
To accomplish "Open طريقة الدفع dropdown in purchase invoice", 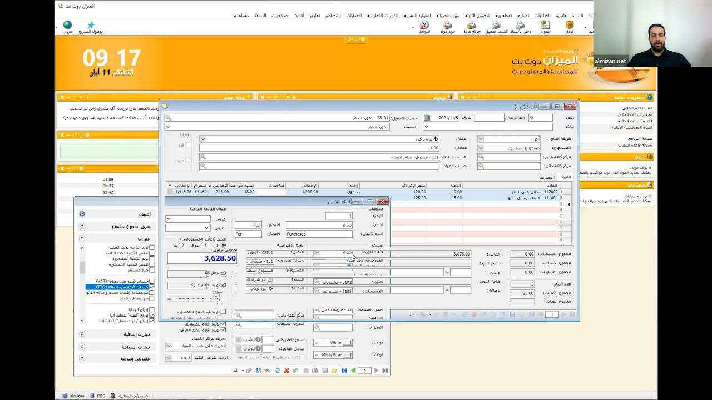I will pyautogui.click(x=481, y=139).
